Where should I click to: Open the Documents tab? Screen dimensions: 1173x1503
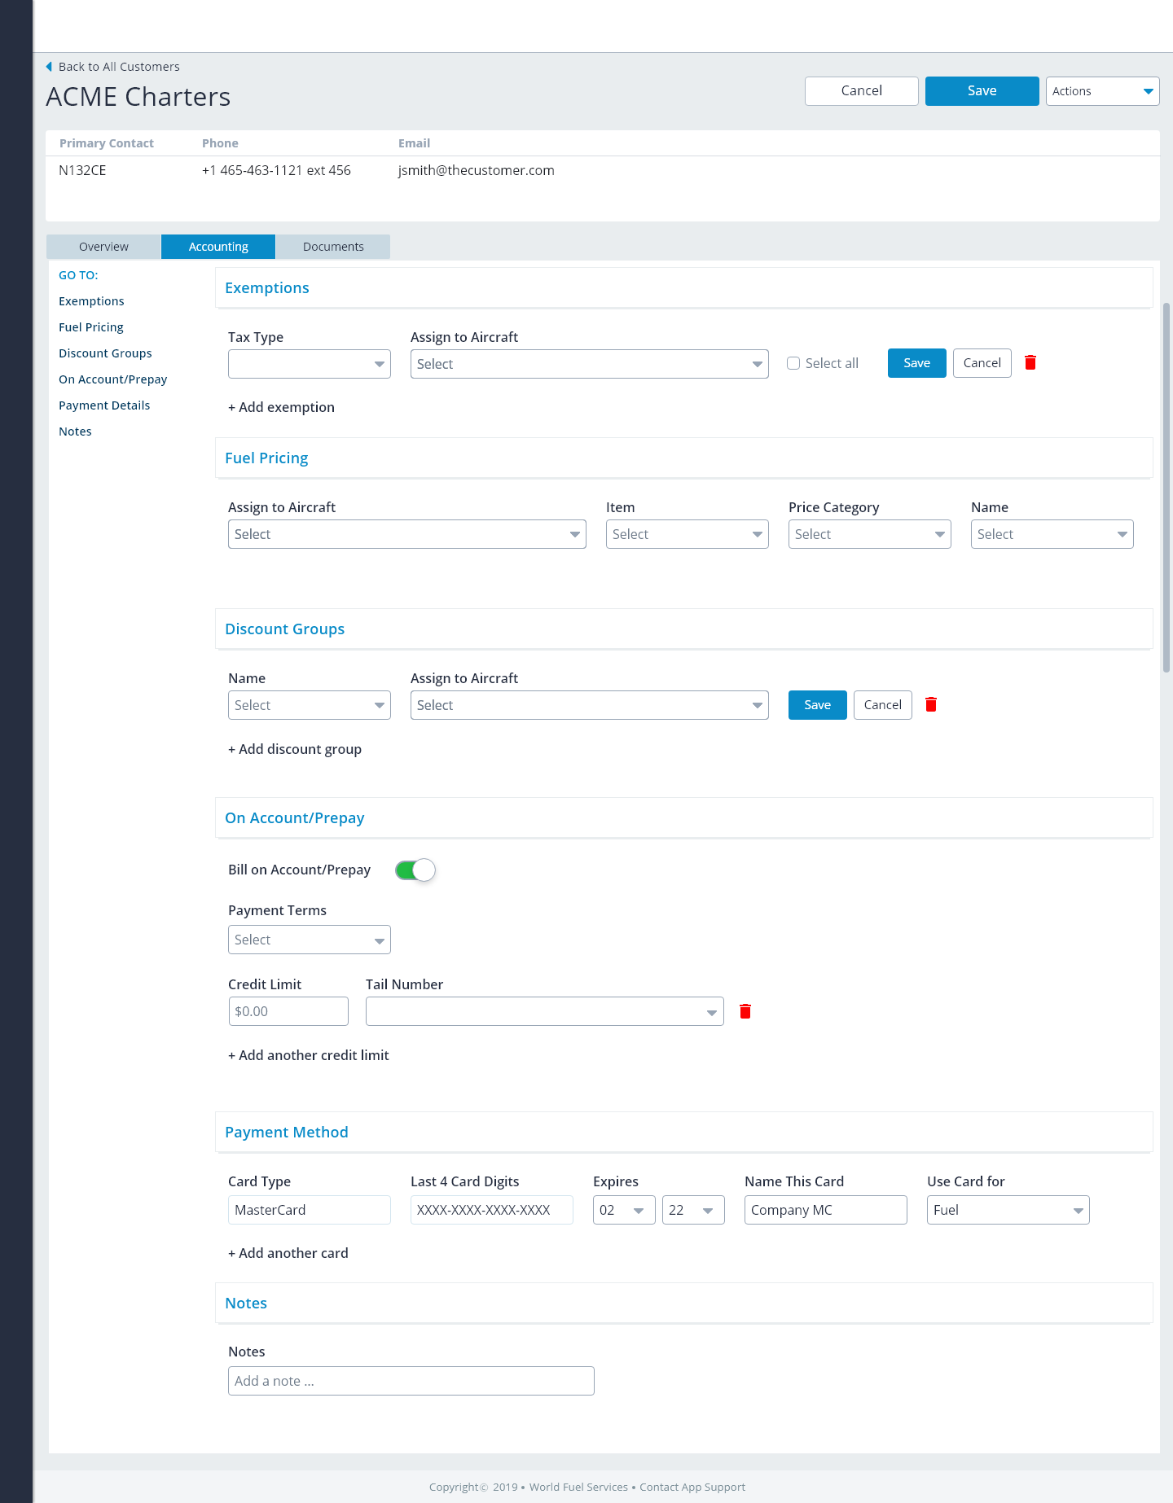tap(333, 247)
